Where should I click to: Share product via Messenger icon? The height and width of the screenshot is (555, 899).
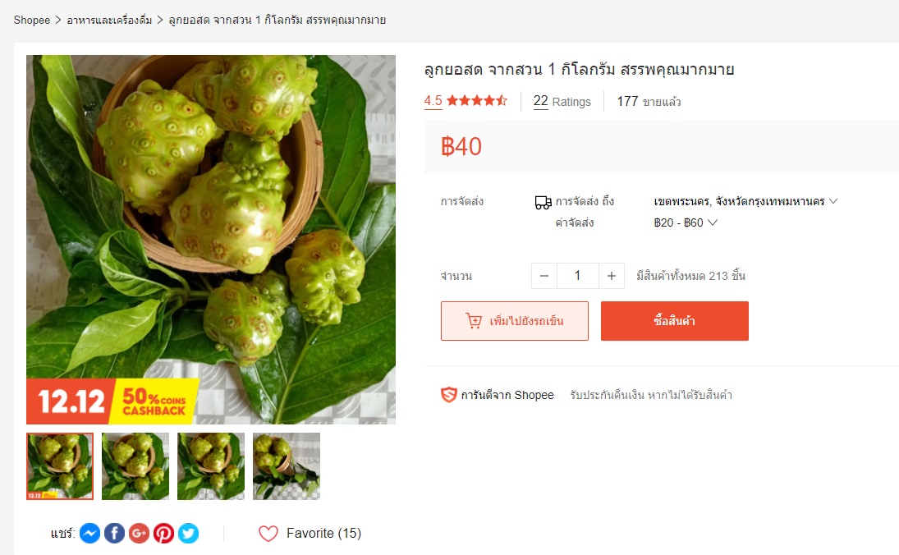point(90,533)
